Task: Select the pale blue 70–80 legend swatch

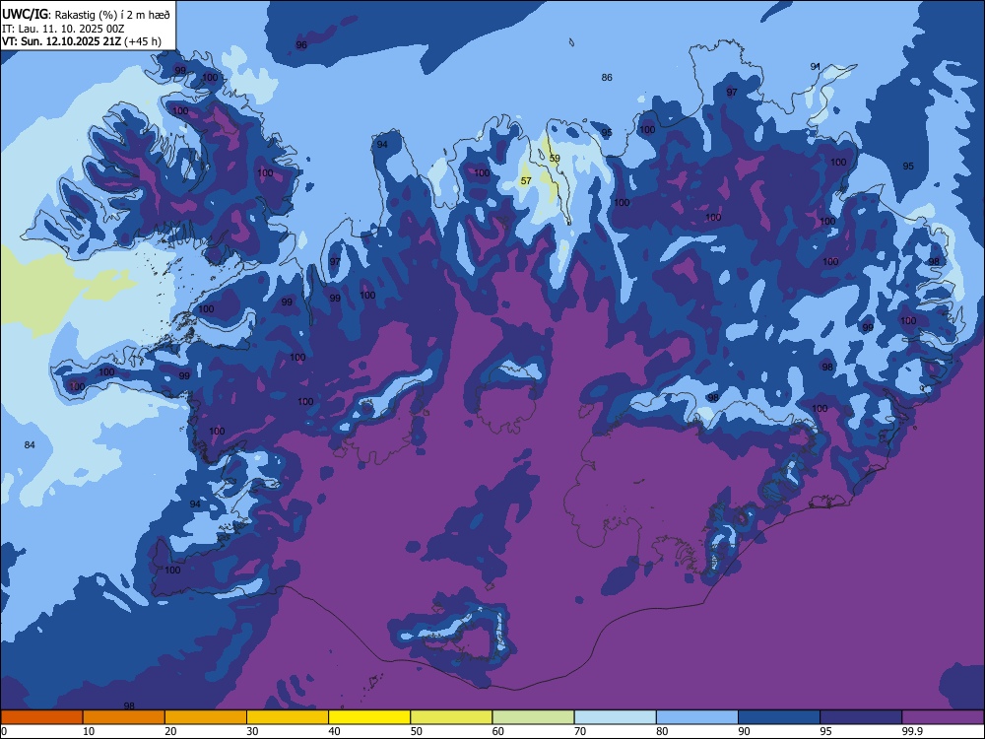Action: pyautogui.click(x=616, y=717)
